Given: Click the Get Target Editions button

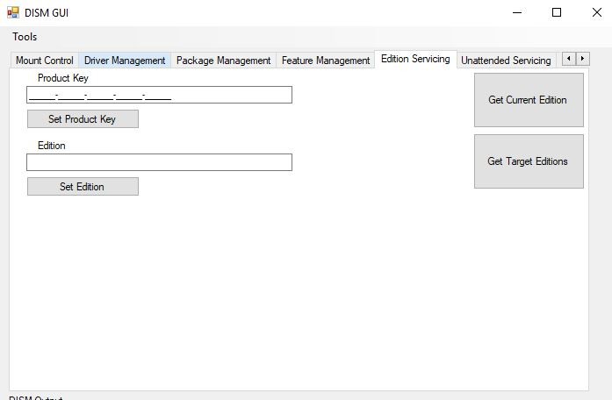Looking at the screenshot, I should [x=528, y=161].
